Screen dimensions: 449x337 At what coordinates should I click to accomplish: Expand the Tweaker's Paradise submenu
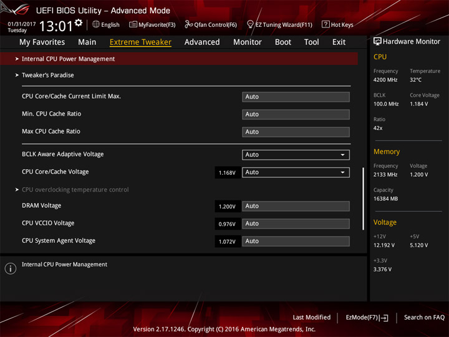(x=47, y=75)
